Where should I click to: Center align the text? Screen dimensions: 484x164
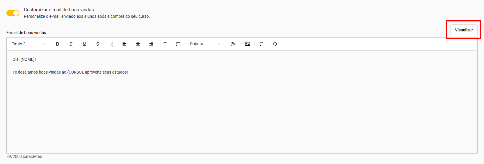coord(138,44)
